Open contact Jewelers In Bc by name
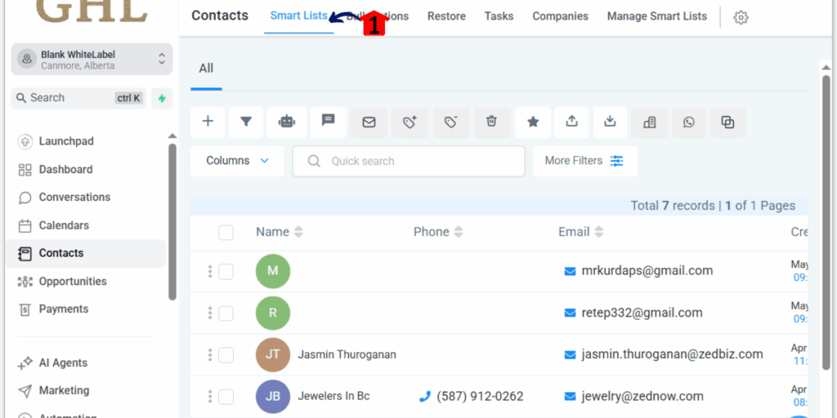 point(333,396)
